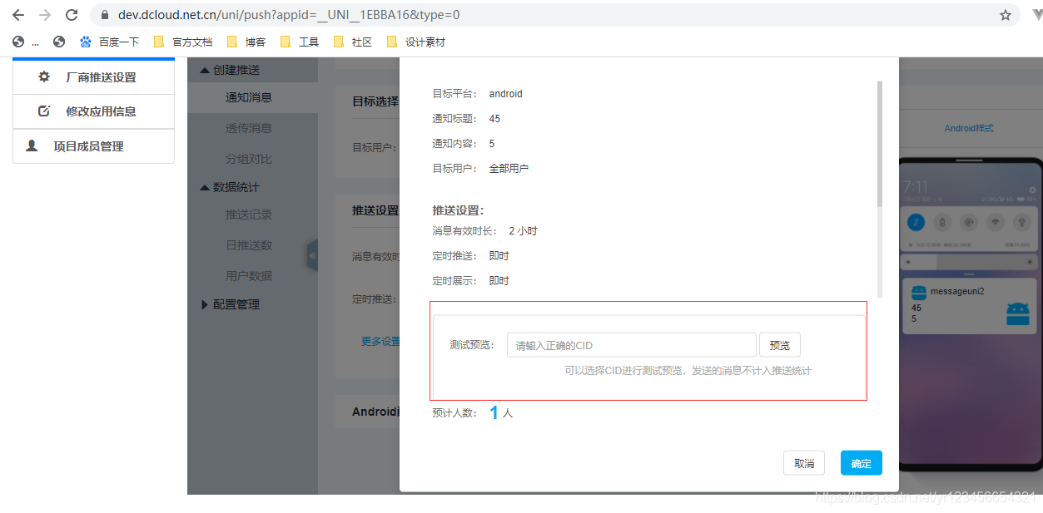This screenshot has height=513, width=1043.
Task: Click the large Android robot icon in the notification
Action: click(1017, 313)
